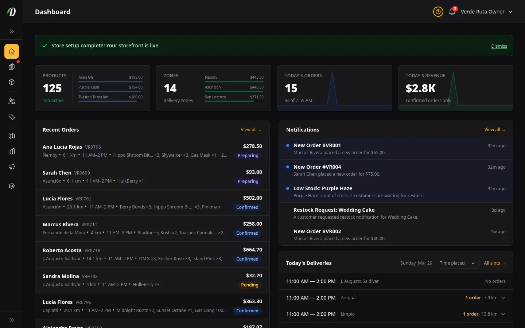
Task: Click the Home icon in sidebar
Action: point(12,51)
